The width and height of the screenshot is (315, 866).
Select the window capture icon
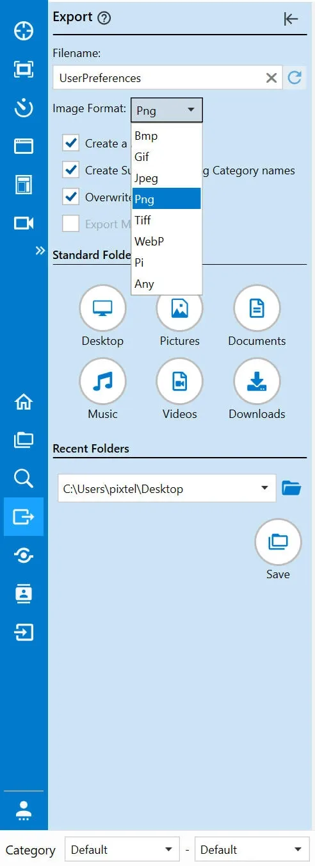[x=24, y=146]
